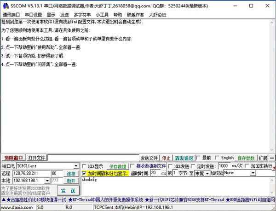The image size is (276, 211).
Task: Click the dash button beside 扩展
Action: (272, 158)
